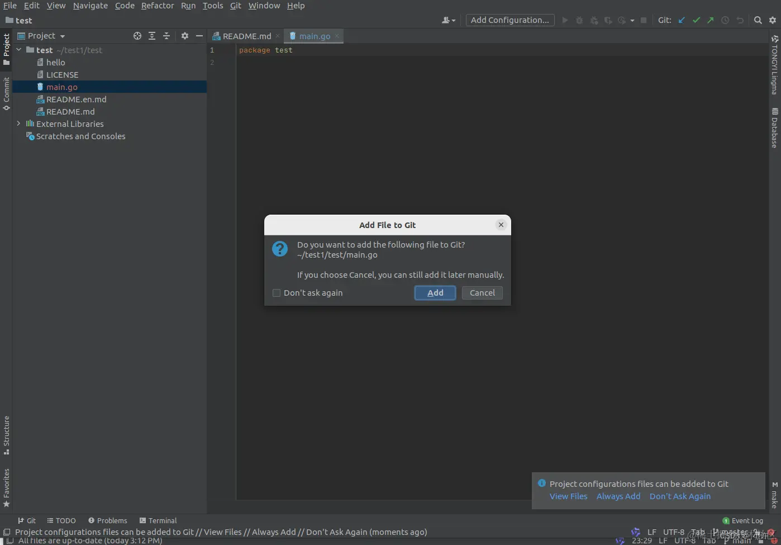
Task: Open the run options dropdown arrow near Profile
Action: (632, 21)
